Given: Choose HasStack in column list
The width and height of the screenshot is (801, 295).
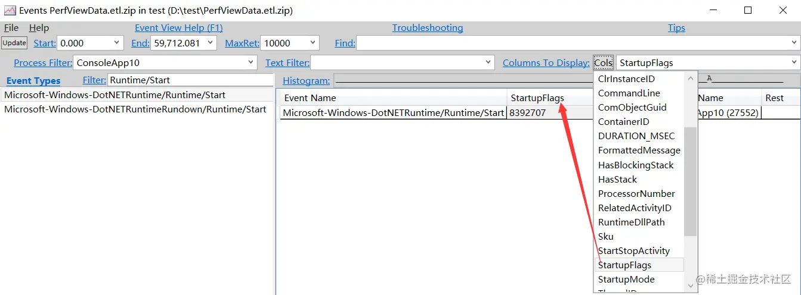Looking at the screenshot, I should 639,180.
